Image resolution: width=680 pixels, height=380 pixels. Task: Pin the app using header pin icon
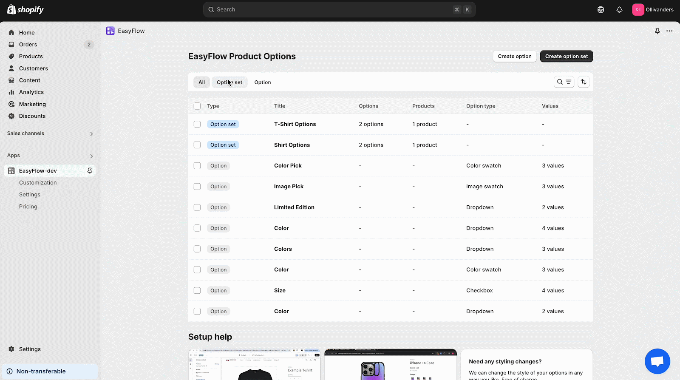tap(657, 31)
